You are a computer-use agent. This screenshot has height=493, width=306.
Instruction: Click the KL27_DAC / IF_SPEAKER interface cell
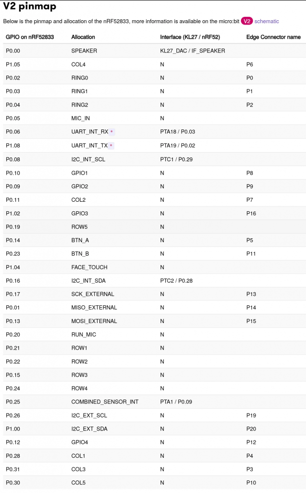193,51
